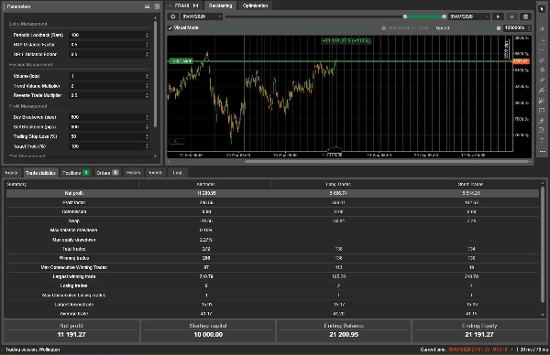Click the Starting capital 10 000.00 summary box

[x=208, y=330]
